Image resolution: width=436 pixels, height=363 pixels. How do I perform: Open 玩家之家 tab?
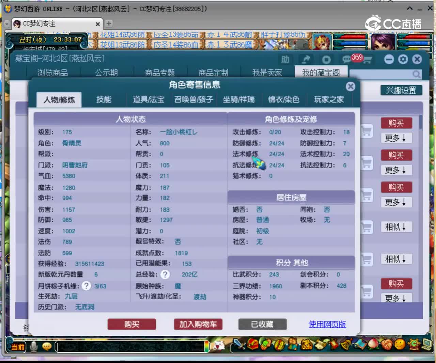tap(329, 99)
